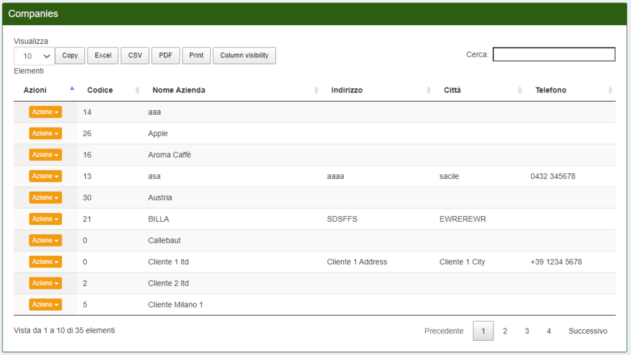Viewport: 631px width, 355px height.
Task: Click the Indirizzo column sort icon
Action: 429,91
